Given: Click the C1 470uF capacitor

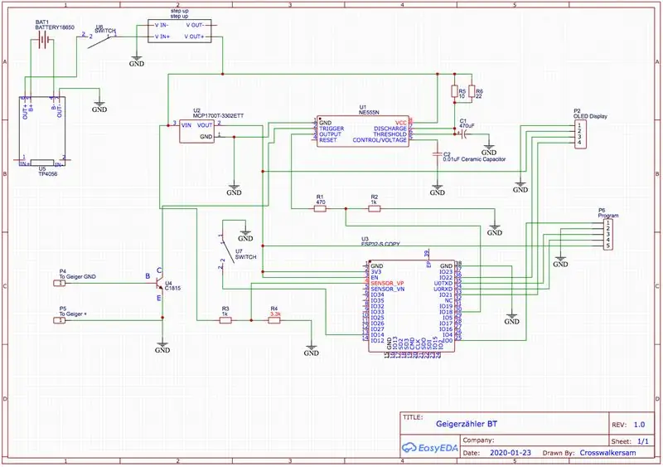Looking at the screenshot, I should 463,134.
